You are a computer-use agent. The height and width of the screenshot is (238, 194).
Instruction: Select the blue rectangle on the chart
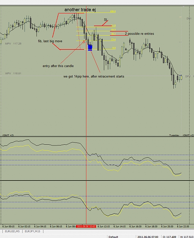tap(90, 48)
